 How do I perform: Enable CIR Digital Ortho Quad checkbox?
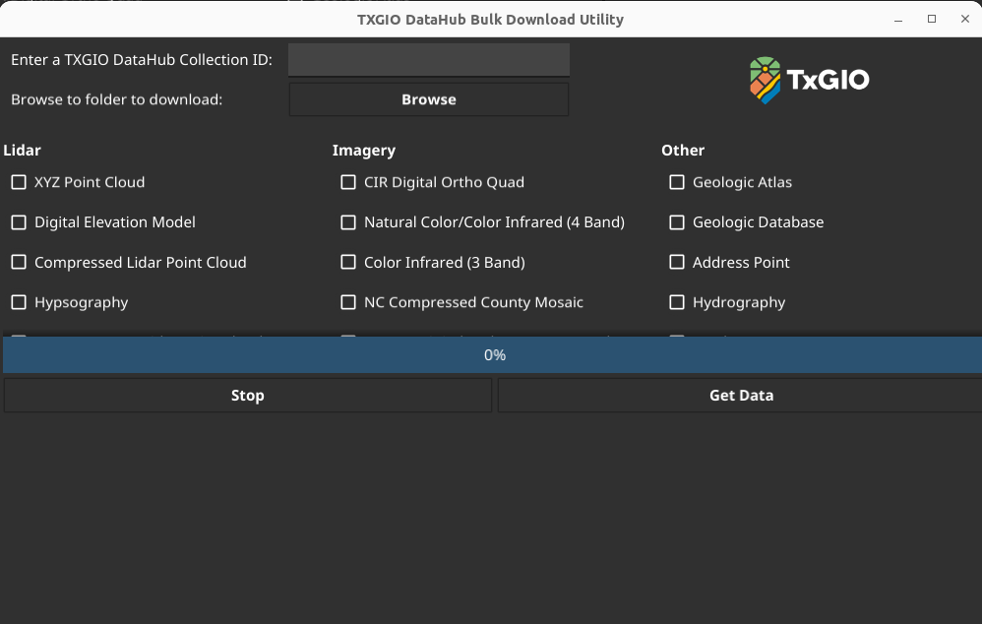coord(348,182)
